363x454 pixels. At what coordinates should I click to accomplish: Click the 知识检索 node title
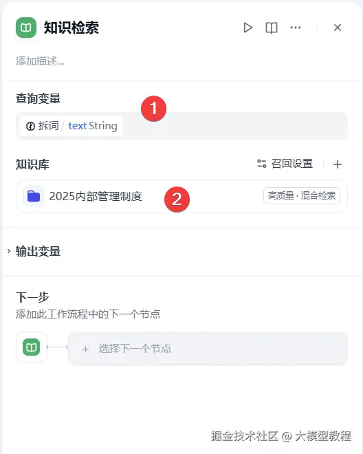click(x=71, y=28)
